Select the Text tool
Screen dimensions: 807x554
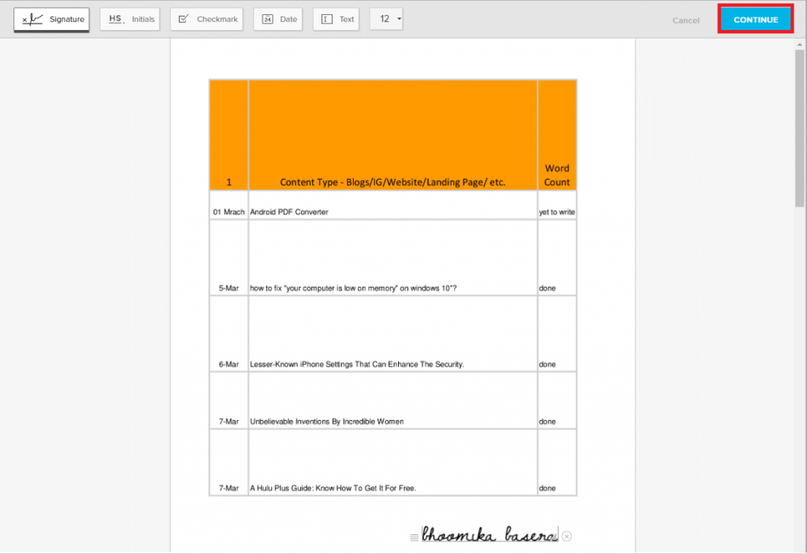[336, 20]
